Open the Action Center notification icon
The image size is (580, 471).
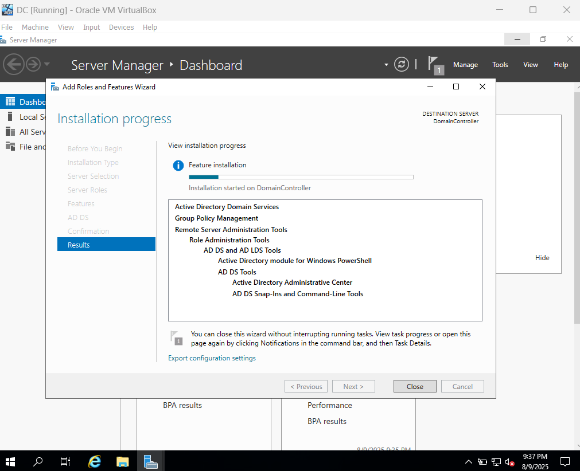click(x=565, y=461)
